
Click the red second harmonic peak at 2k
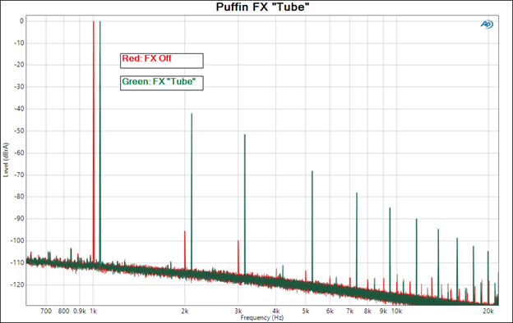(185, 249)
